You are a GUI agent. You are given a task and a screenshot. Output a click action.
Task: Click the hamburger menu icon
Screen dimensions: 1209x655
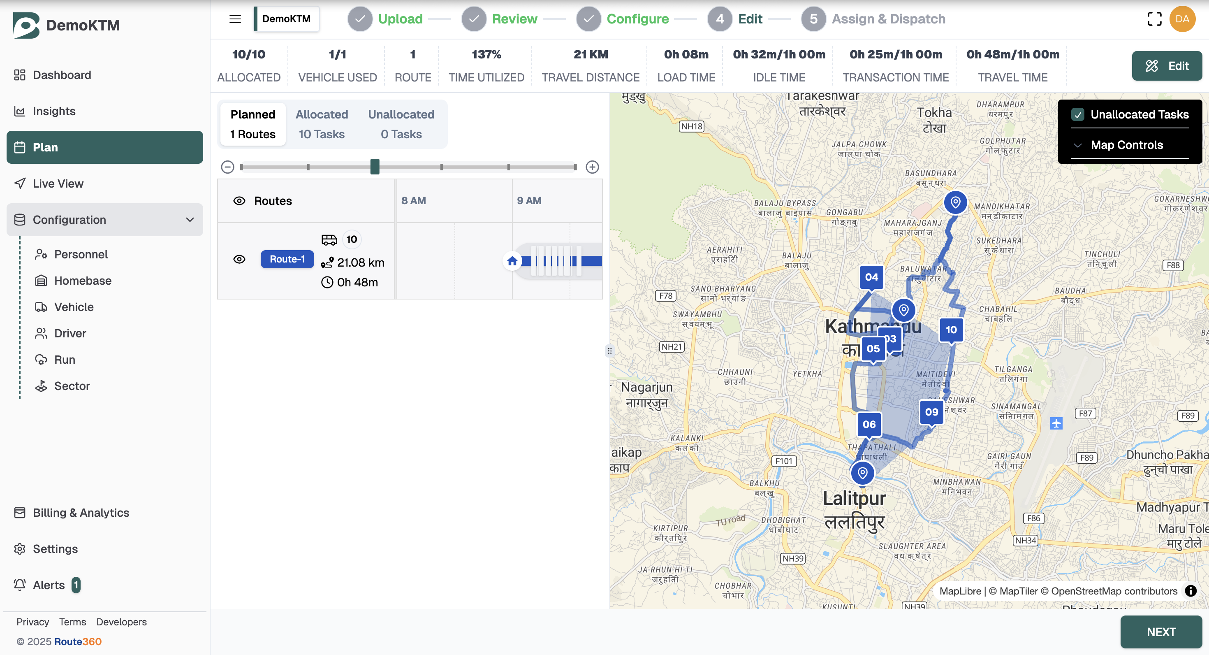click(x=235, y=19)
